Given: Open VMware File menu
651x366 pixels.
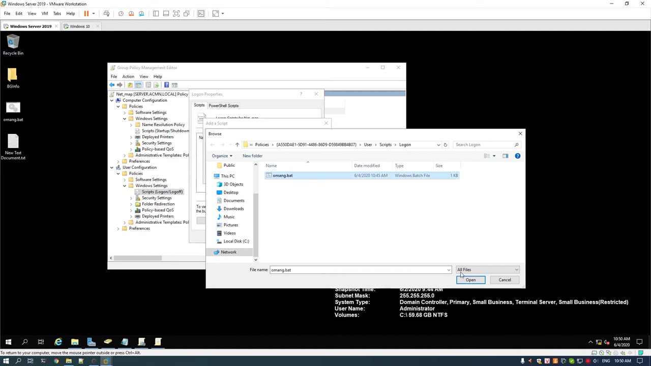Looking at the screenshot, I should tap(7, 13).
